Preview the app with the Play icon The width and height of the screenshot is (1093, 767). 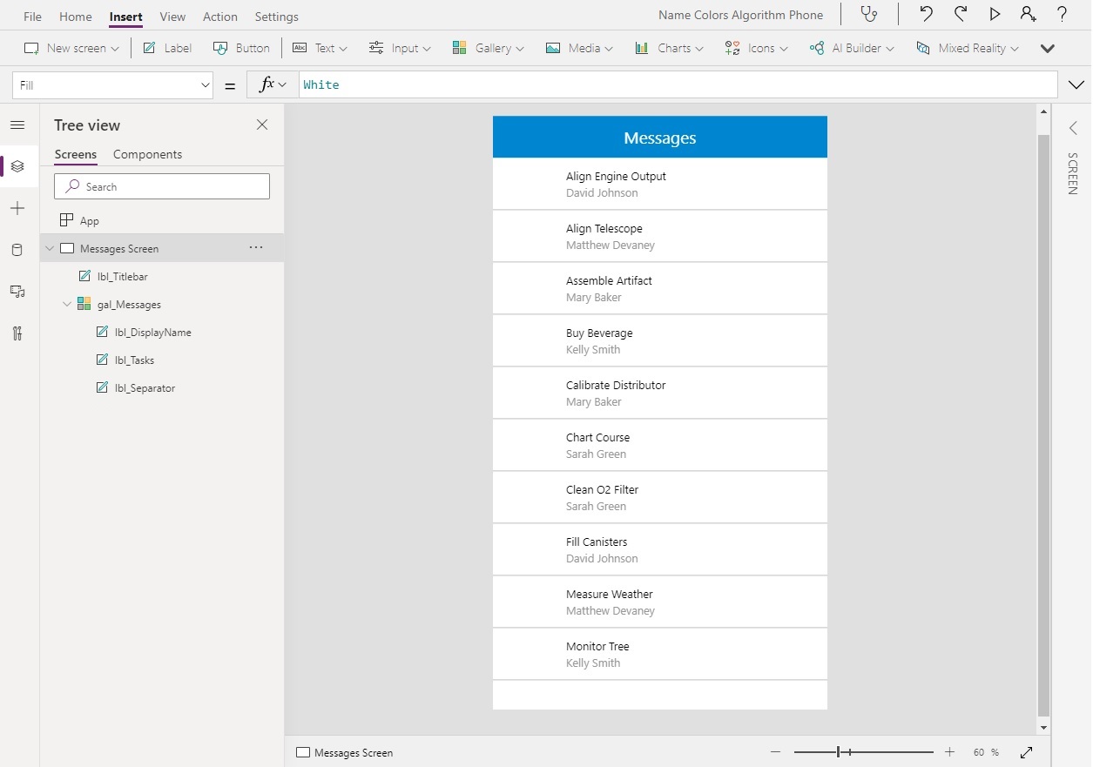pos(994,14)
